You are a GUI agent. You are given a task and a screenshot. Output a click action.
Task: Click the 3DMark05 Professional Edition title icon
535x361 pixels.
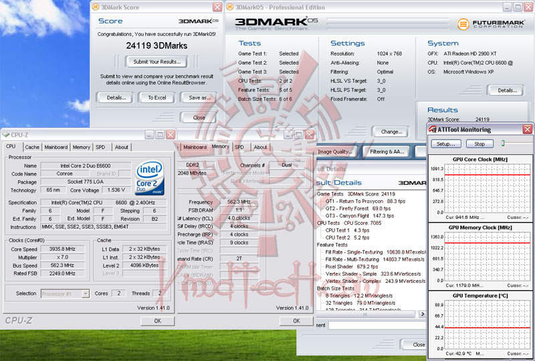click(x=230, y=7)
